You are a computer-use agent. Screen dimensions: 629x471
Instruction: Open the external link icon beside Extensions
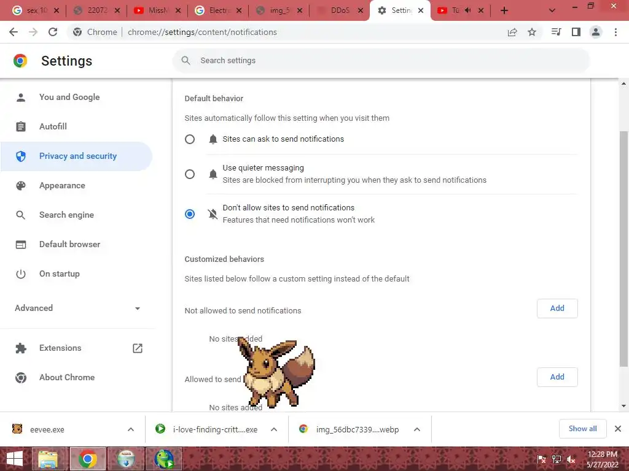pyautogui.click(x=138, y=348)
